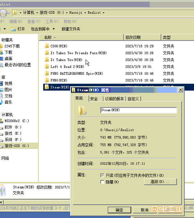Click the date 2023/3/8 19:01 cell
This screenshot has height=218, width=194.
point(138,67)
